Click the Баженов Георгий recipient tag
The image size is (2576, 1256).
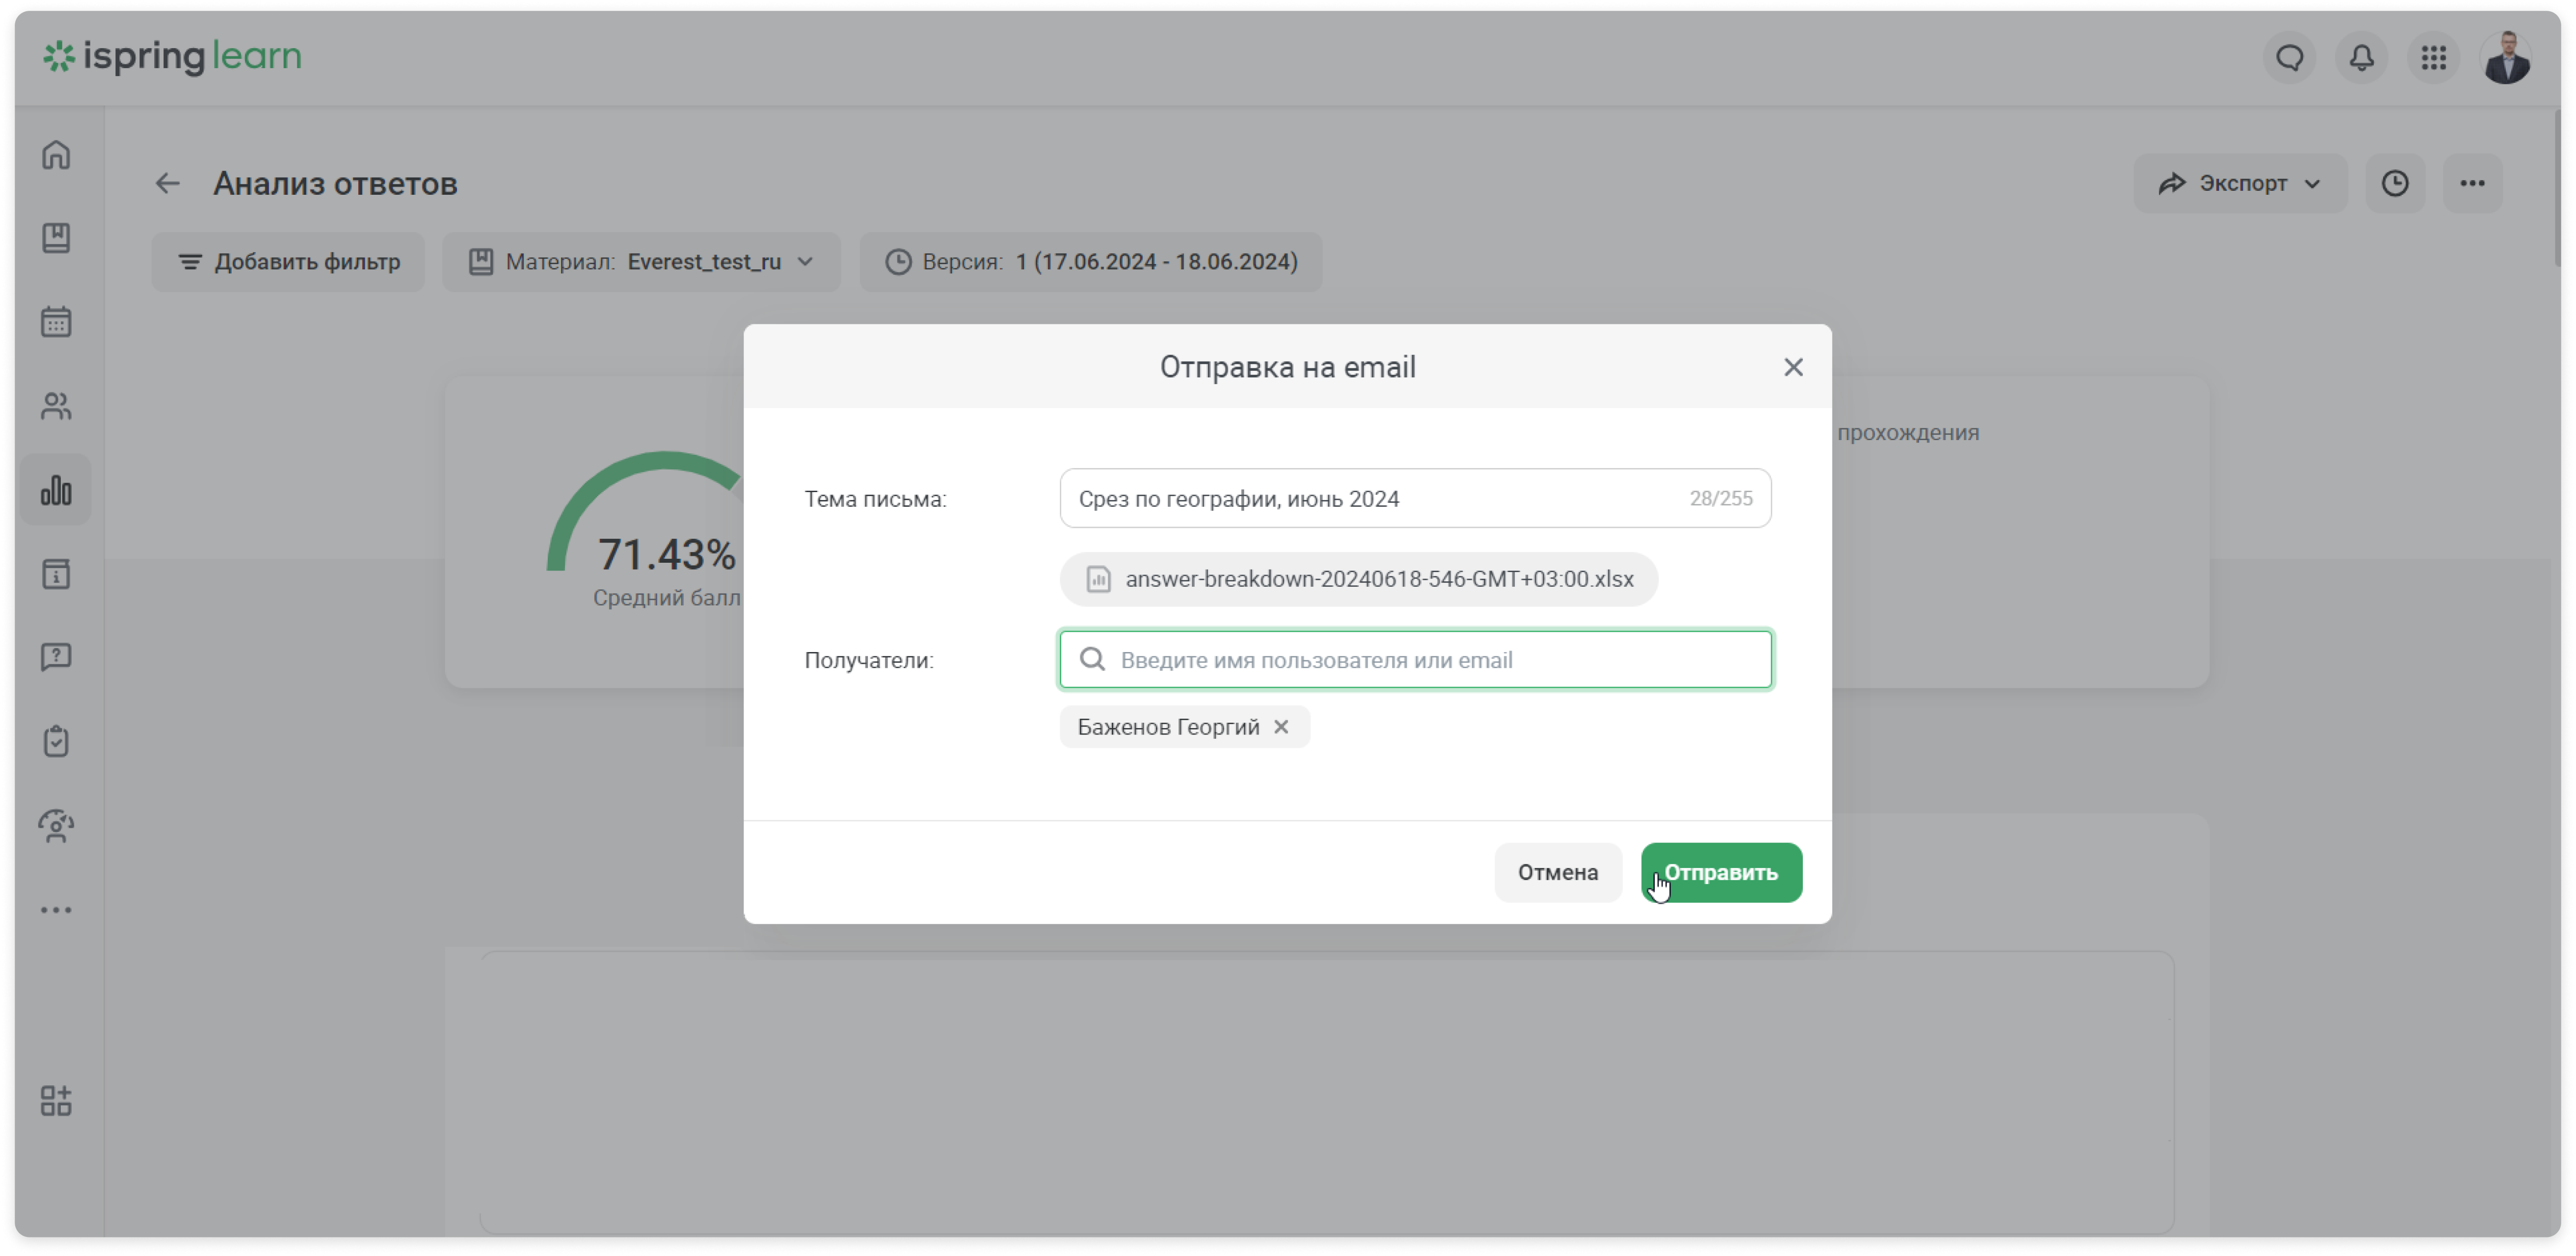pos(1184,727)
